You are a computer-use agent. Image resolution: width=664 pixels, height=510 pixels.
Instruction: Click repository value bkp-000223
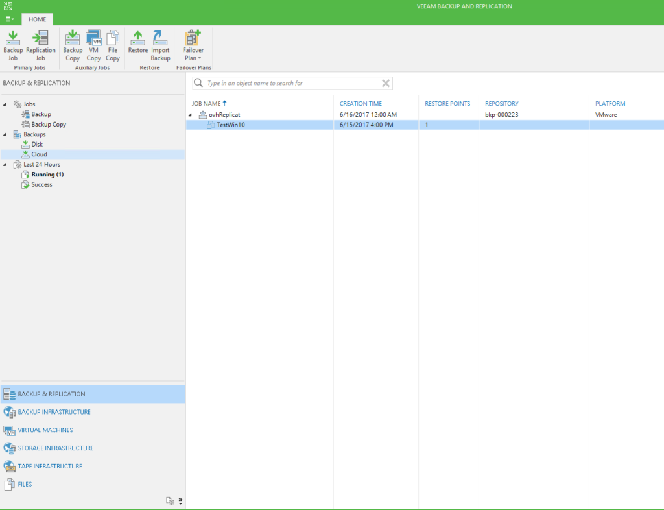[x=502, y=115]
